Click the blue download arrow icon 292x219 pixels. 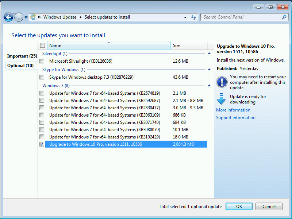222,99
